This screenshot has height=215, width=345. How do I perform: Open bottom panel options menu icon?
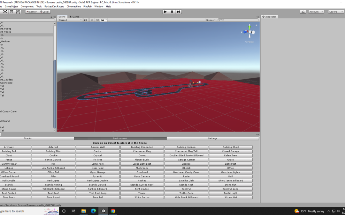click(x=258, y=135)
